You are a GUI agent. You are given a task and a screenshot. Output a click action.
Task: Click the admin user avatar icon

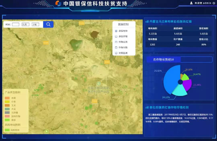point(191,3)
